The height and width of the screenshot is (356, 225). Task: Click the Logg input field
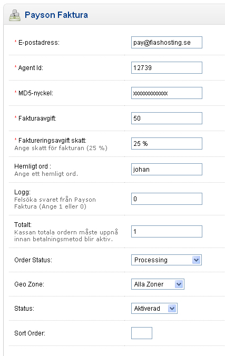pos(167,199)
